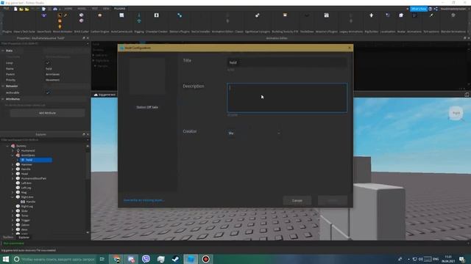Click the Filter workspace field in Explorer

coord(44,140)
